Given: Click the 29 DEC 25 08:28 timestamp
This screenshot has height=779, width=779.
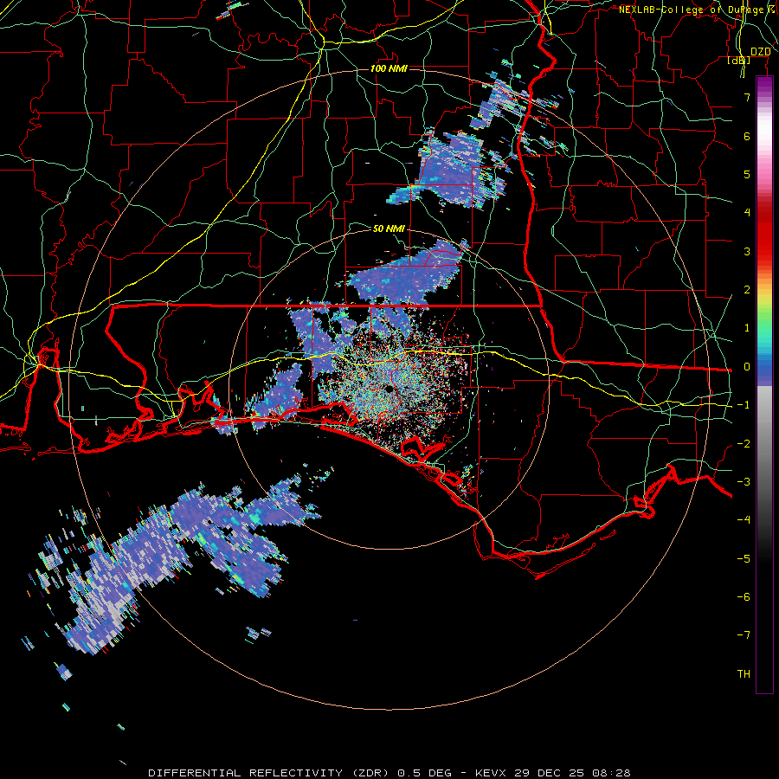Looking at the screenshot, I should [572, 773].
